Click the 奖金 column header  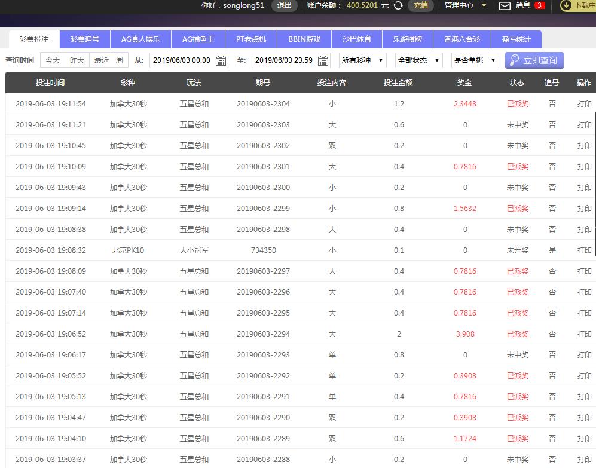coord(464,83)
